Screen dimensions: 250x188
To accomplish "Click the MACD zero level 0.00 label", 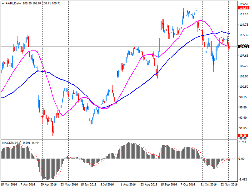I will click(x=241, y=159).
